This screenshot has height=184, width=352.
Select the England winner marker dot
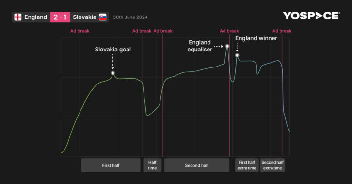237,55
